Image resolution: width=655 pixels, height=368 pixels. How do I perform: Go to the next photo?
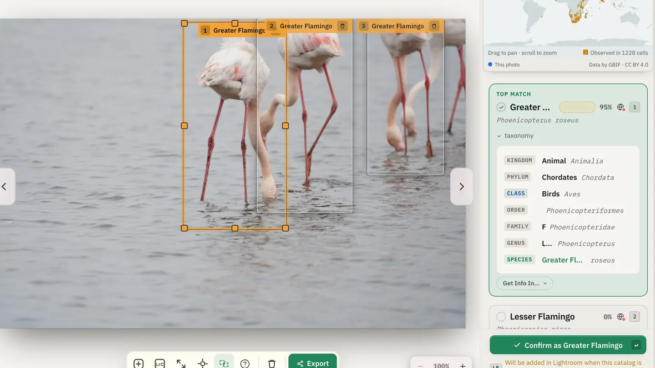click(462, 187)
